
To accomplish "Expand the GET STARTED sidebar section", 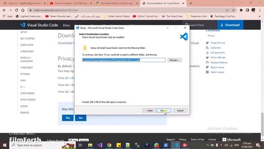I will pos(28,38).
